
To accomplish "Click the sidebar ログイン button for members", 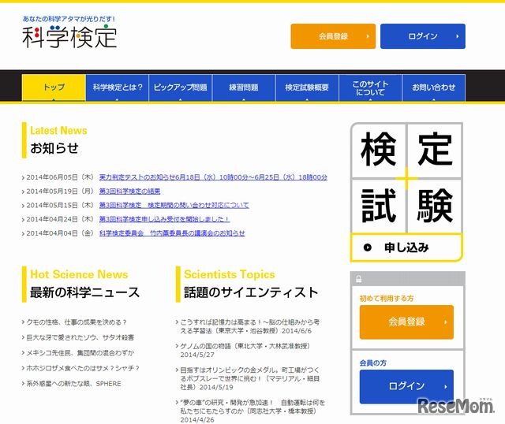I will [x=406, y=386].
